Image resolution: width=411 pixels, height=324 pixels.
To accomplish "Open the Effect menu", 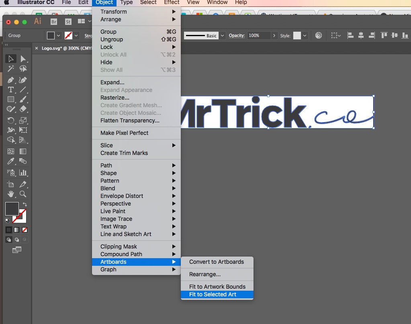I will pyautogui.click(x=172, y=3).
